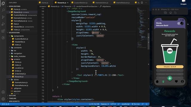The height and width of the screenshot is (107, 191).
Task: Open OrderDetail.js in the screens folder
Action: pyautogui.click(x=20, y=74)
